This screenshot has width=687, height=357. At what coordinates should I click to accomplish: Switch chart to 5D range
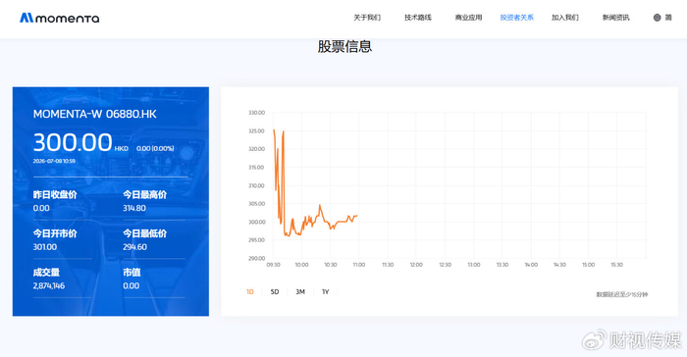(x=275, y=291)
